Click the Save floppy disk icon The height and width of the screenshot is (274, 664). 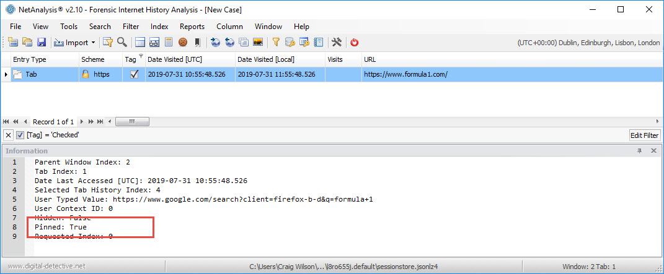coord(42,42)
